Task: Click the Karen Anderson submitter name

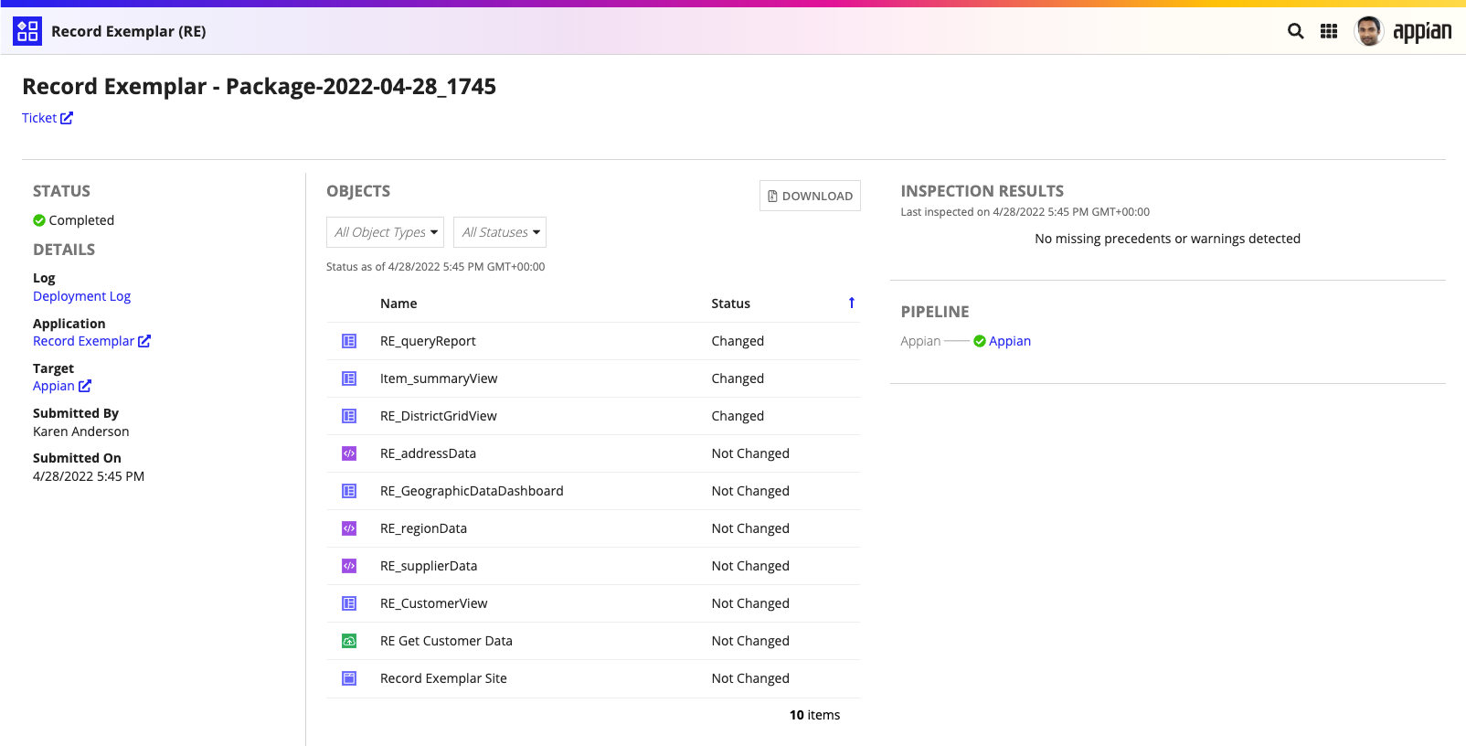Action: 81,432
